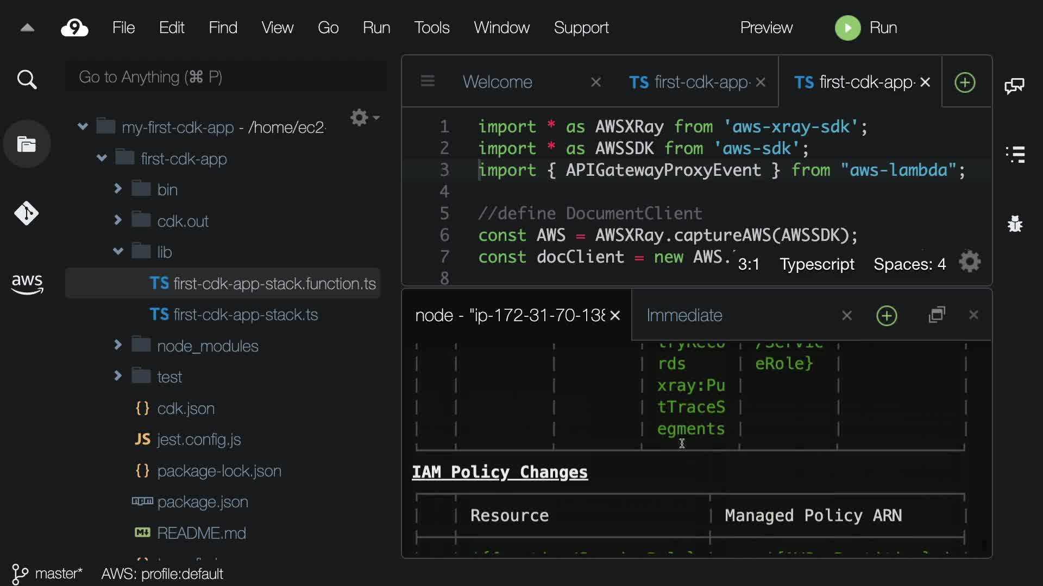Click the Cloud9 logo icon
This screenshot has width=1043, height=586.
point(74,28)
